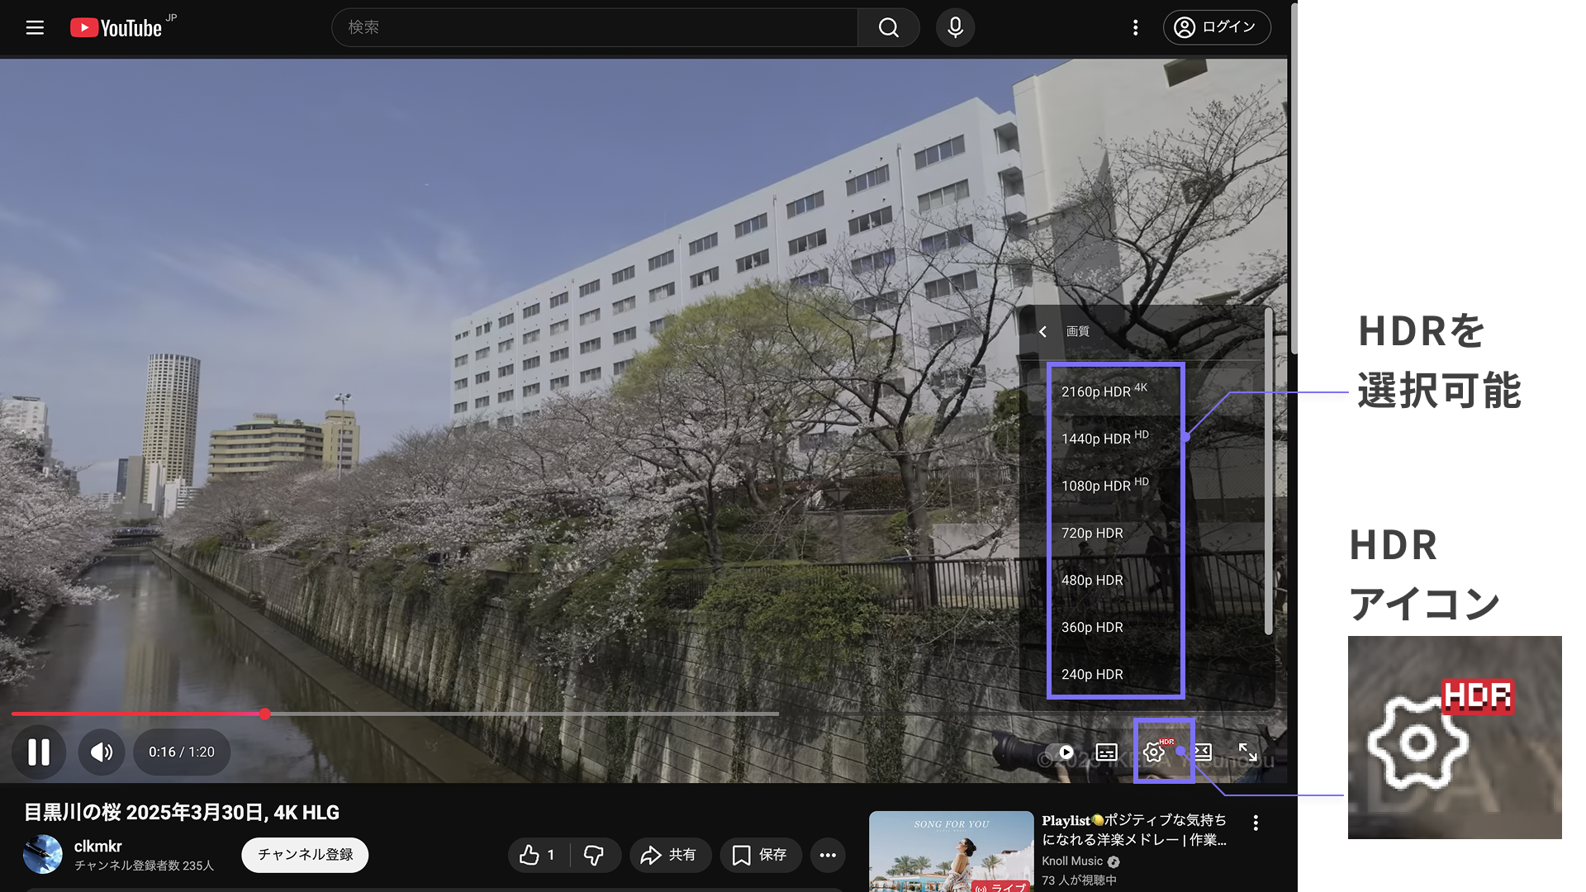Viewport: 1586px width, 892px height.
Task: Go back from 画質 quality menu
Action: pyautogui.click(x=1043, y=331)
